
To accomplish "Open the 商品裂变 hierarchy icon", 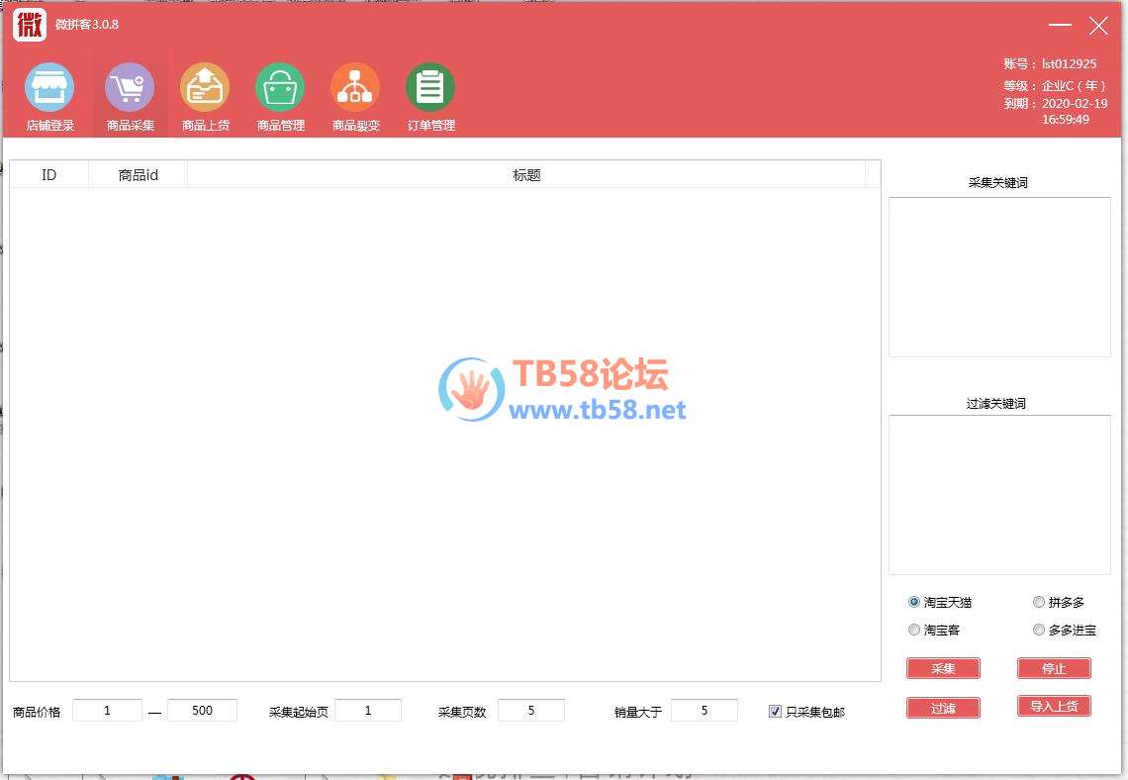I will tap(355, 88).
